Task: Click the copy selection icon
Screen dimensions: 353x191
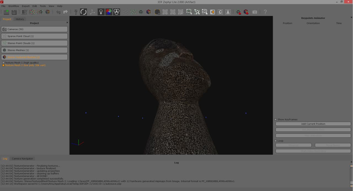Action: tap(220, 12)
